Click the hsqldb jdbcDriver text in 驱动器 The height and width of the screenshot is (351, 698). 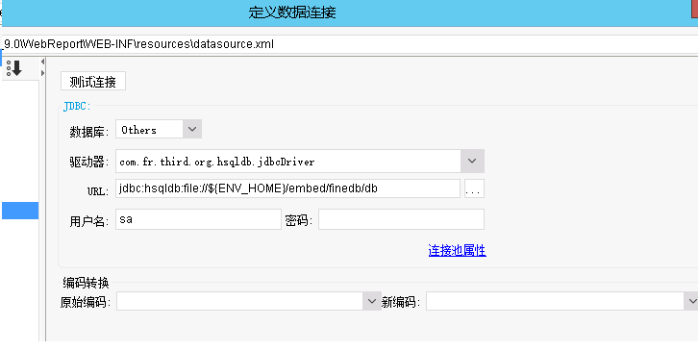(217, 162)
